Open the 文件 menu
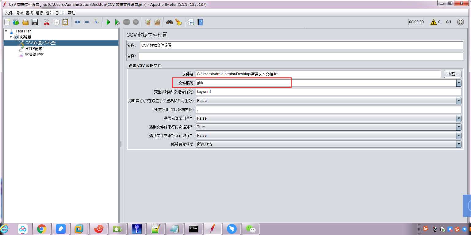The image size is (471, 235). [9, 13]
